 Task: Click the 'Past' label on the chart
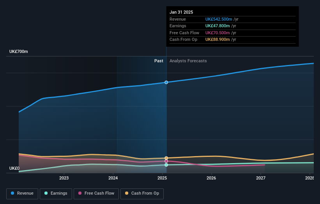pyautogui.click(x=159, y=61)
